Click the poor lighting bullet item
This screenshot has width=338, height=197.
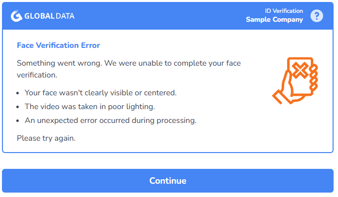(90, 107)
